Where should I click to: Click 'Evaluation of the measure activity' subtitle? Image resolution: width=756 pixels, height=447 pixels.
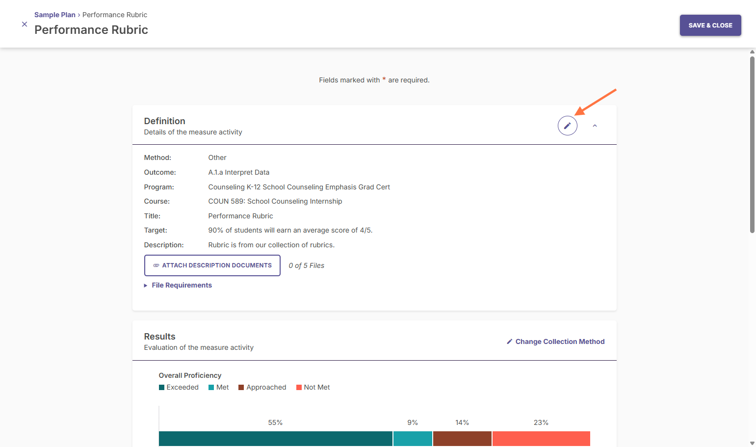pos(199,347)
